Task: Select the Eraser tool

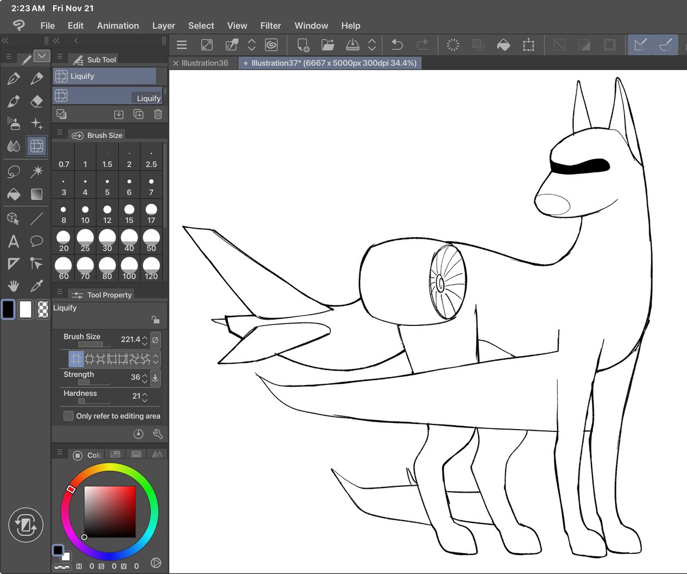Action: click(x=37, y=101)
